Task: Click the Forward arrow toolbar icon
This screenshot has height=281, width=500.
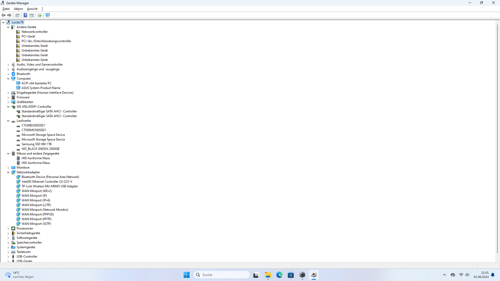Action: (9, 15)
